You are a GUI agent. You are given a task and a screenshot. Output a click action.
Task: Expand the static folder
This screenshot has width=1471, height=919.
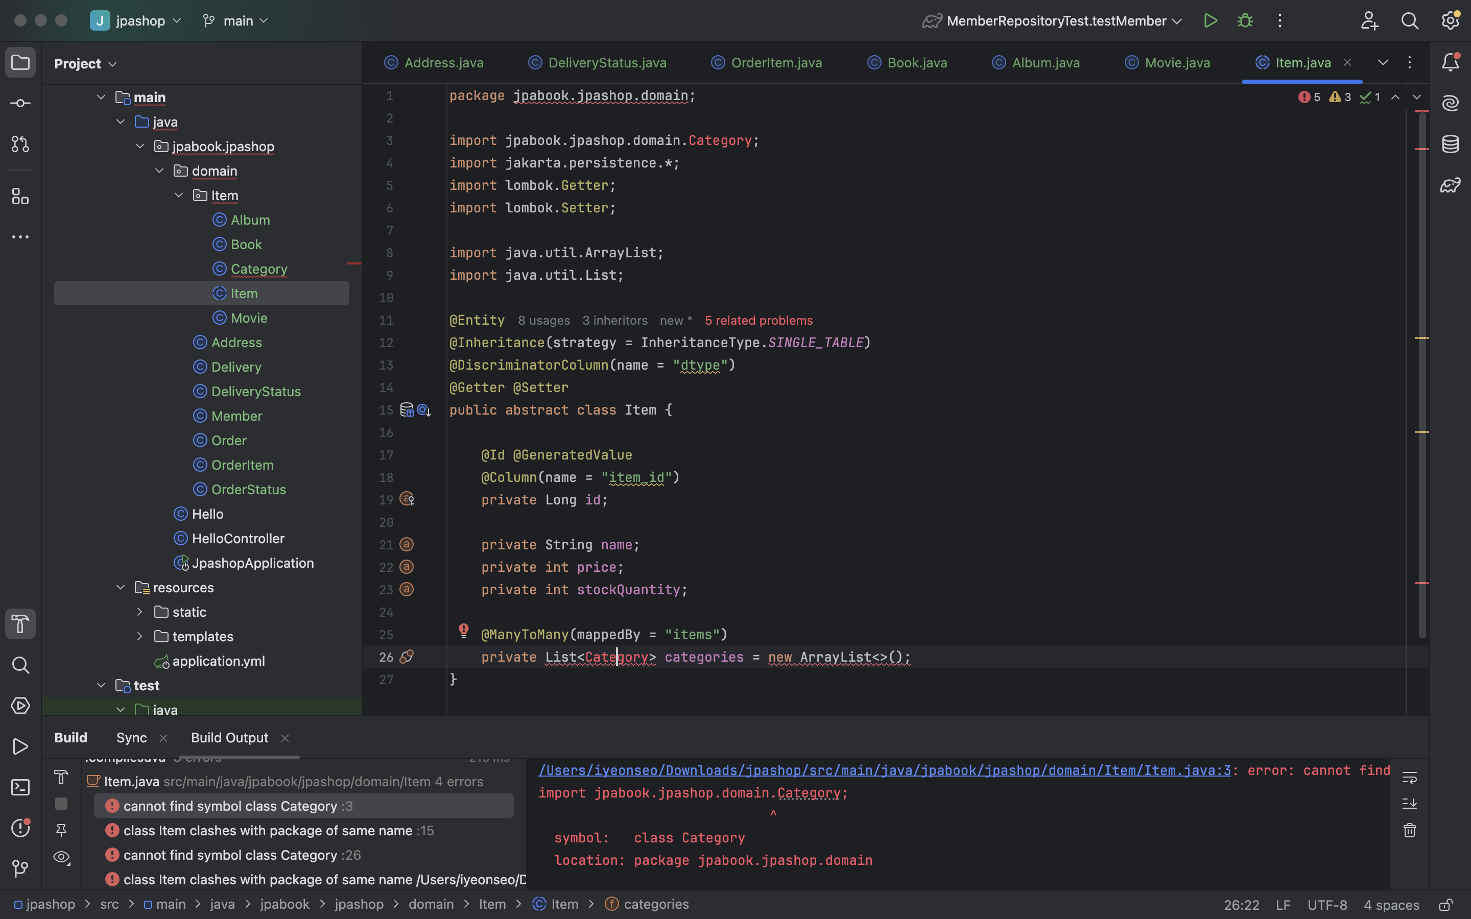point(140,612)
